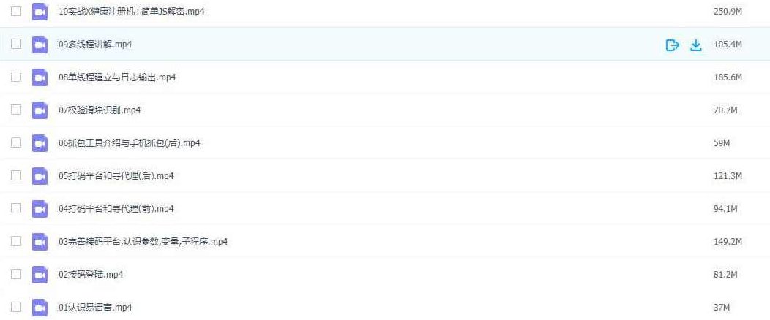This screenshot has height=320, width=770.
Task: Select checkbox for 09多线程讲解.mp4
Action: pyautogui.click(x=16, y=45)
